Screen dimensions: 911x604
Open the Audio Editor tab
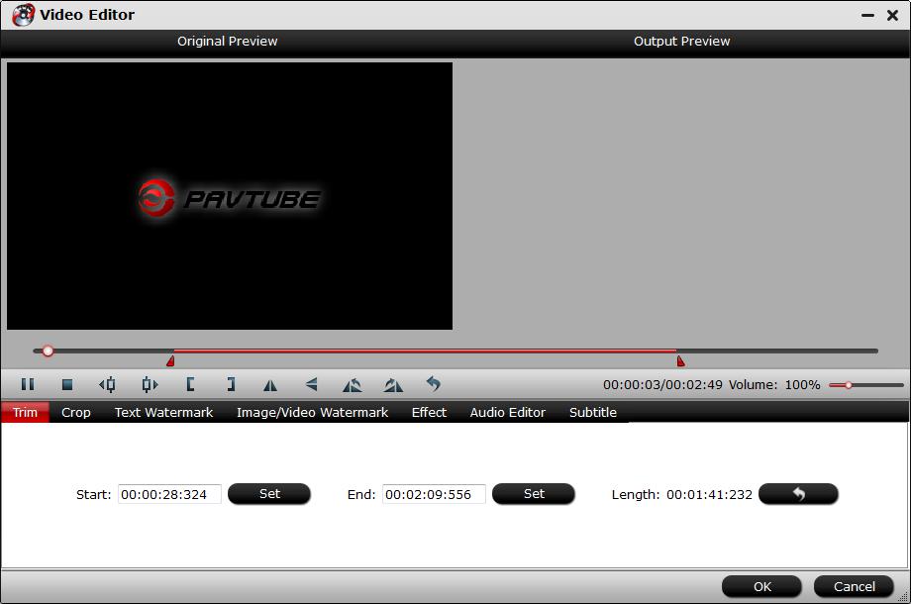point(507,412)
